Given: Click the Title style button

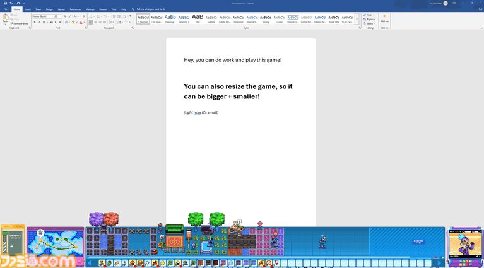Looking at the screenshot, I should (198, 18).
